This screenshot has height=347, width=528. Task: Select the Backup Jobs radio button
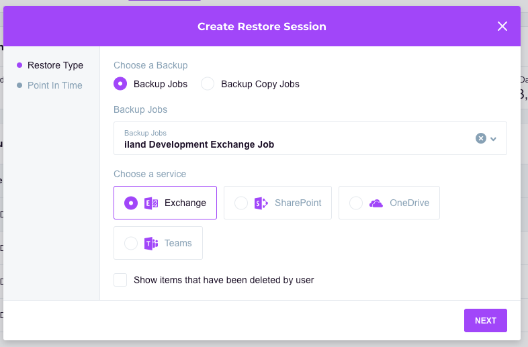tap(120, 84)
